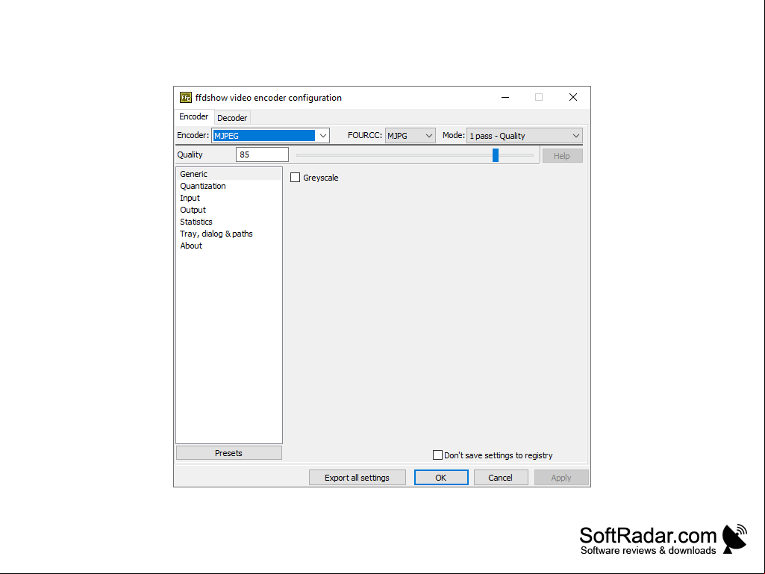Screen dimensions: 765x574
Task: Click the Help button
Action: (x=562, y=156)
